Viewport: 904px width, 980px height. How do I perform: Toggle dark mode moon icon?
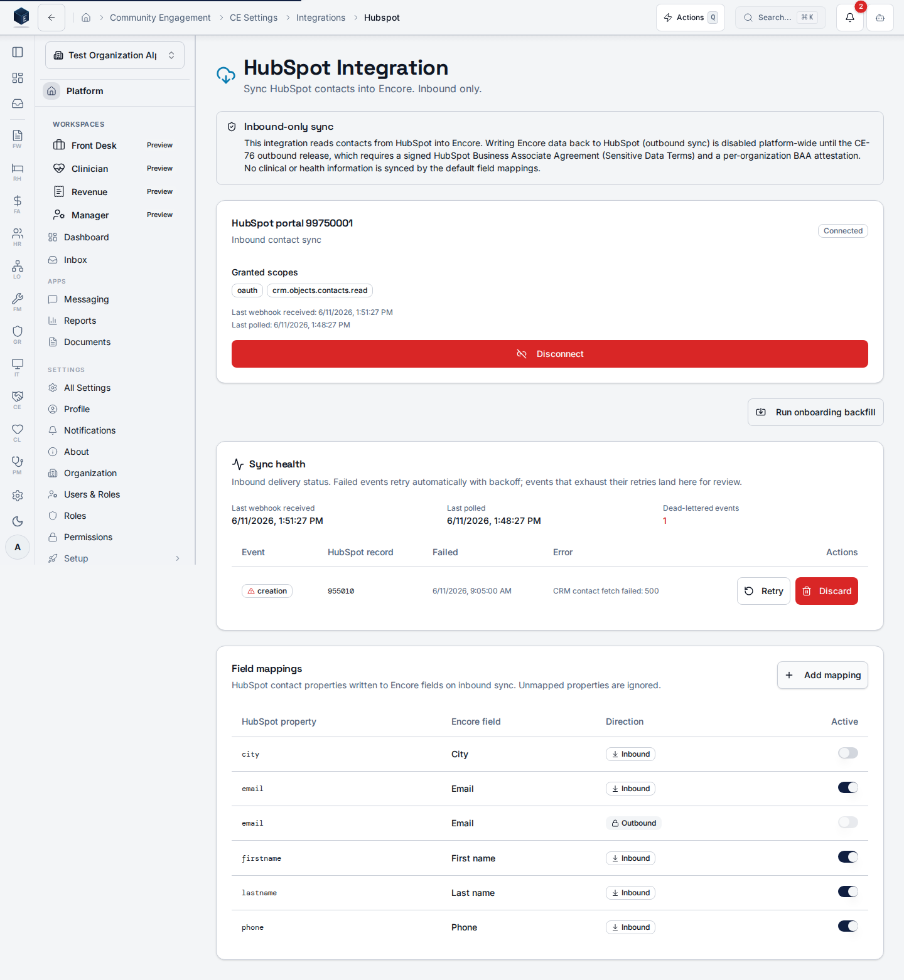(18, 521)
